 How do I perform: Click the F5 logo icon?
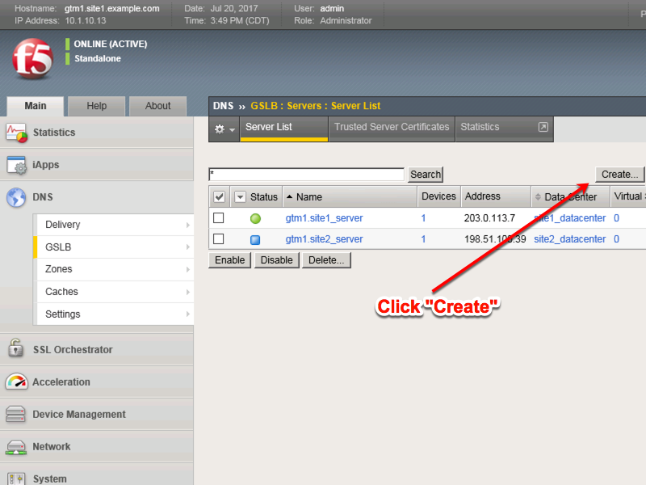(x=32, y=58)
